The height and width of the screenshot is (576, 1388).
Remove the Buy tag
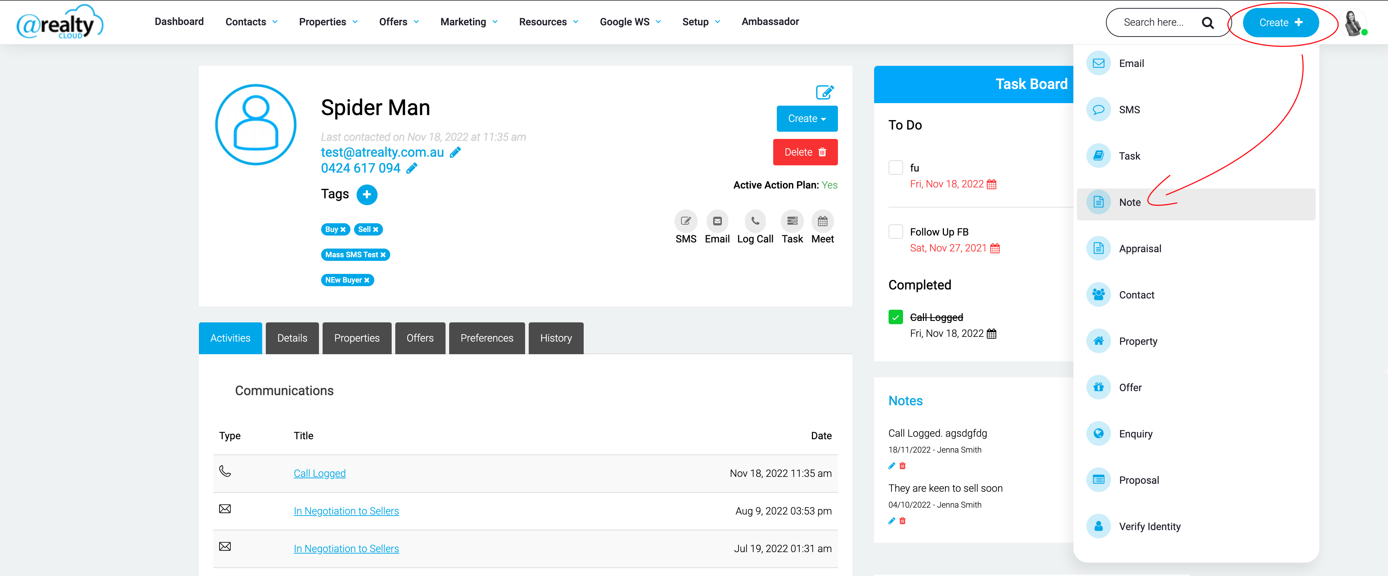pos(343,229)
